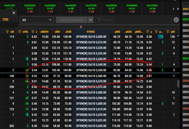The width and height of the screenshot is (189, 129).
Task: Click the cOI column filter icon
Action: tap(7, 32)
